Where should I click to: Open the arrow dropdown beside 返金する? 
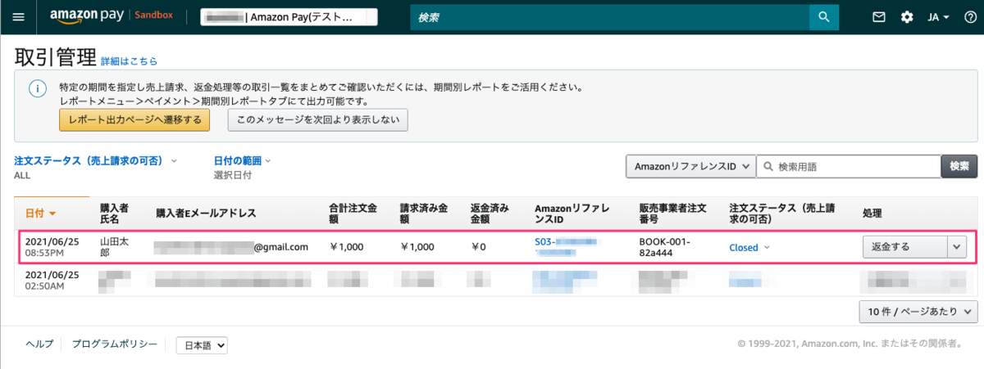[957, 247]
